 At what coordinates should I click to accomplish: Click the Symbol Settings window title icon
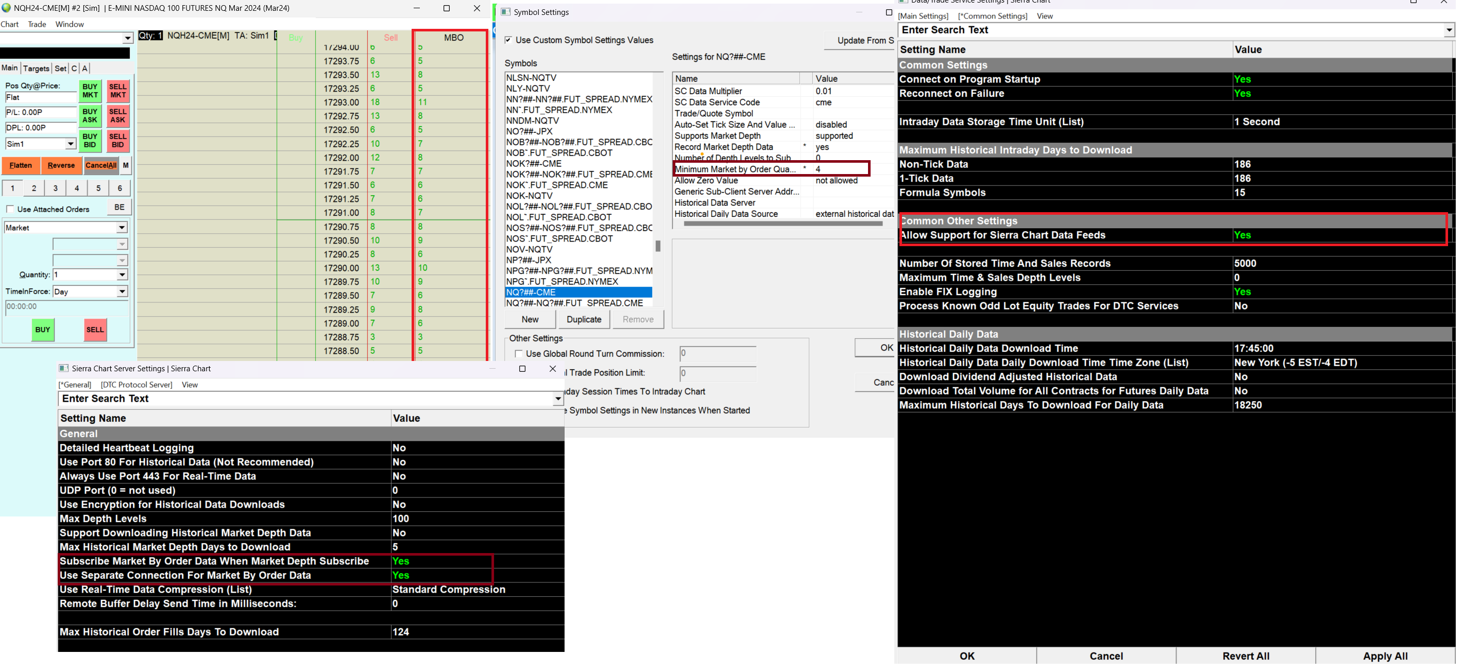pos(505,12)
